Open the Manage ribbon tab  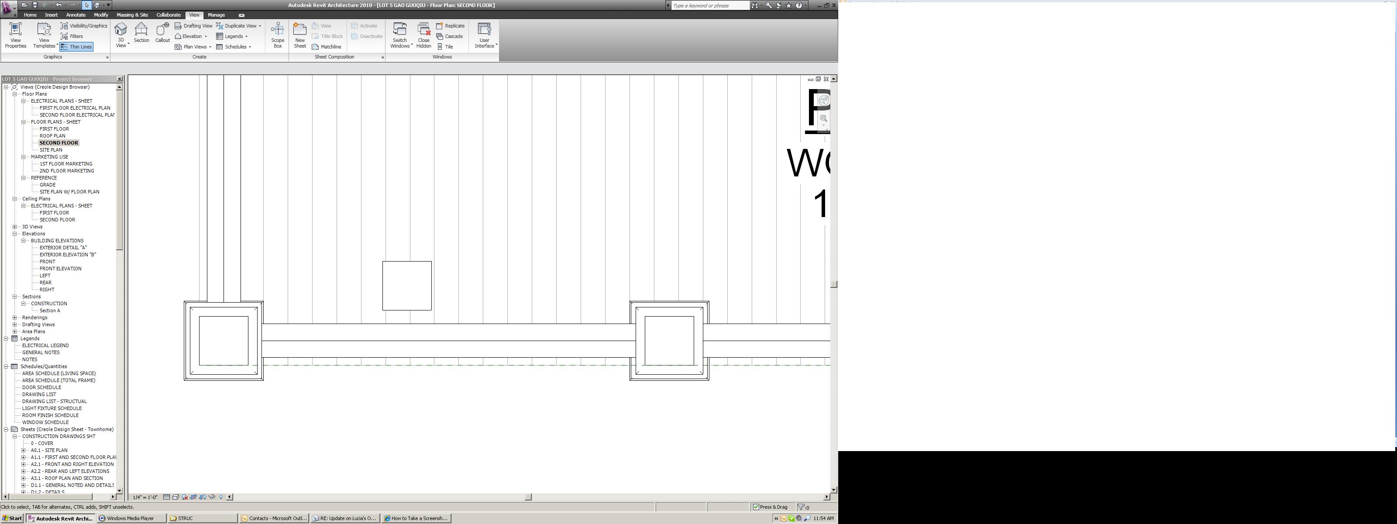216,15
